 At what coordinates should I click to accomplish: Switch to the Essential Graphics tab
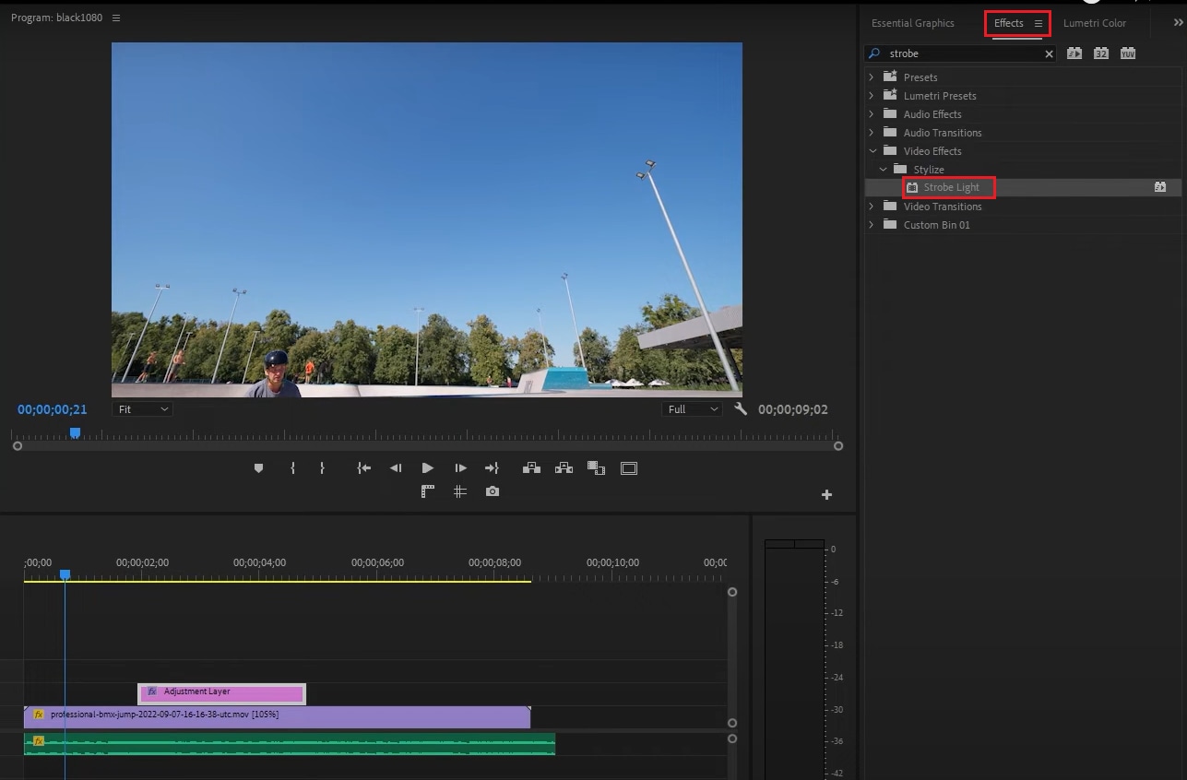[x=912, y=23]
